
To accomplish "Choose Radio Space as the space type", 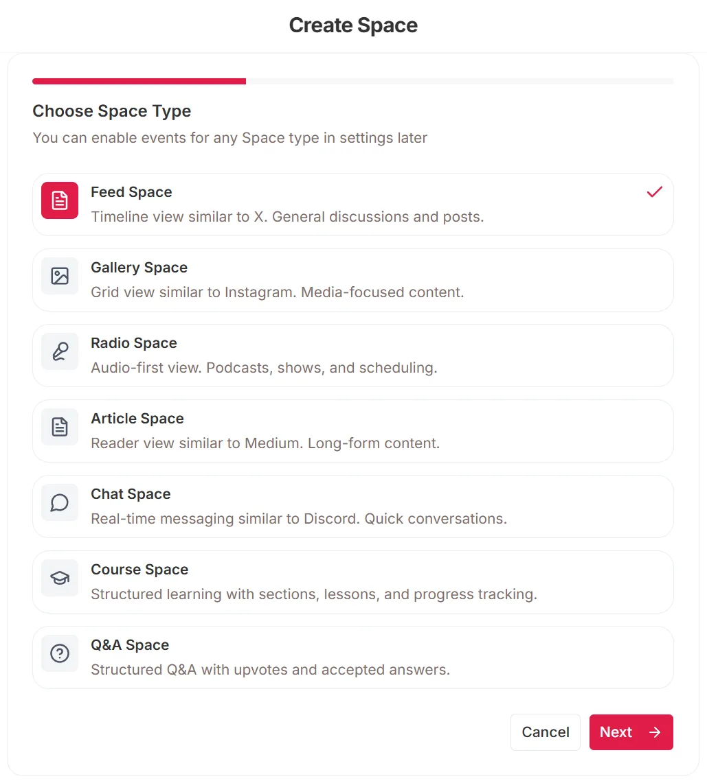I will tap(353, 355).
